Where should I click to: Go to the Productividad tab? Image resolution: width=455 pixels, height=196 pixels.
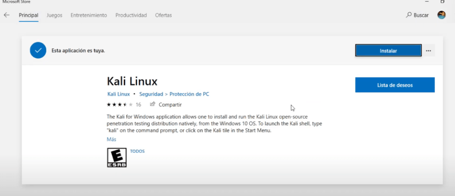(131, 15)
